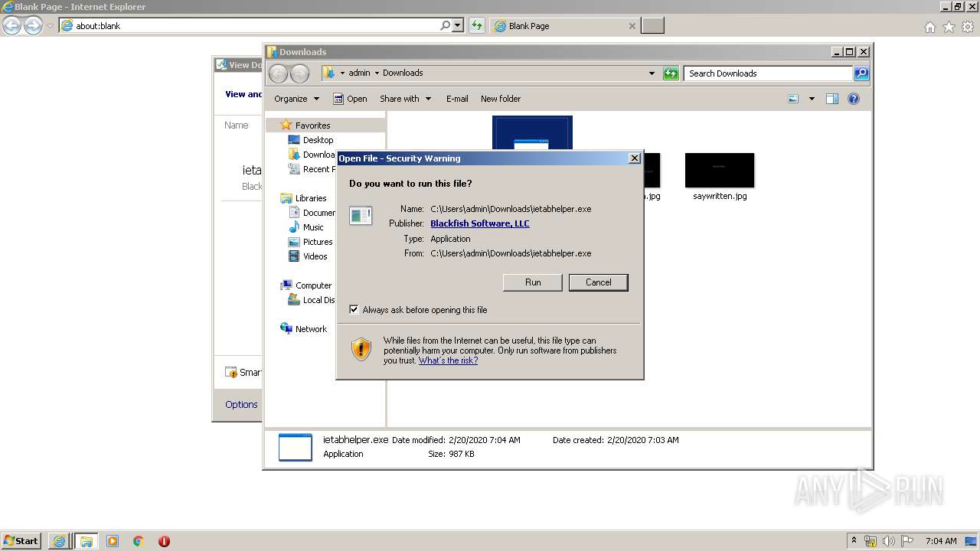Click the Windows Explorer folder taskbar icon

[x=86, y=540]
